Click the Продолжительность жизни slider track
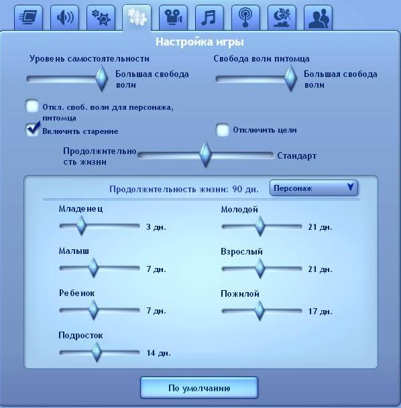The width and height of the screenshot is (401, 408). pyautogui.click(x=206, y=155)
